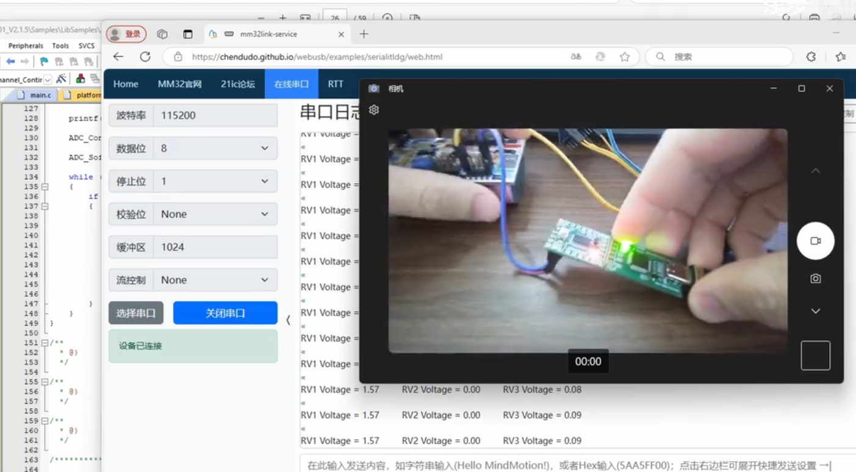Click the 关闭串口 button

click(225, 313)
